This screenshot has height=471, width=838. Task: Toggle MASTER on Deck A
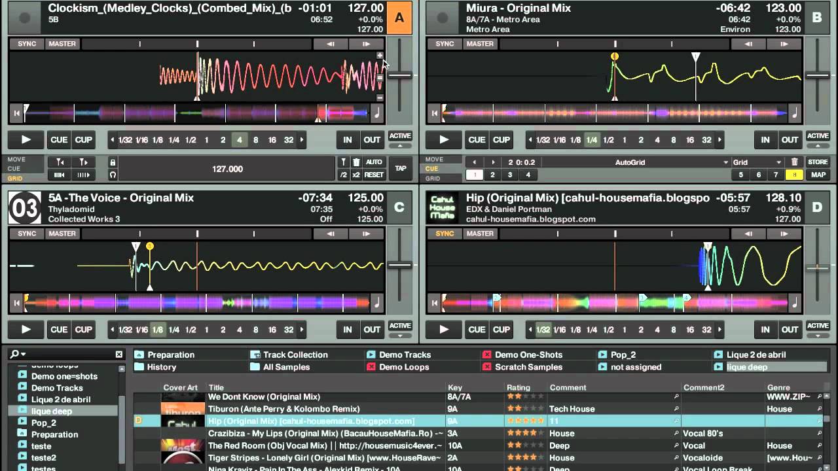(62, 44)
